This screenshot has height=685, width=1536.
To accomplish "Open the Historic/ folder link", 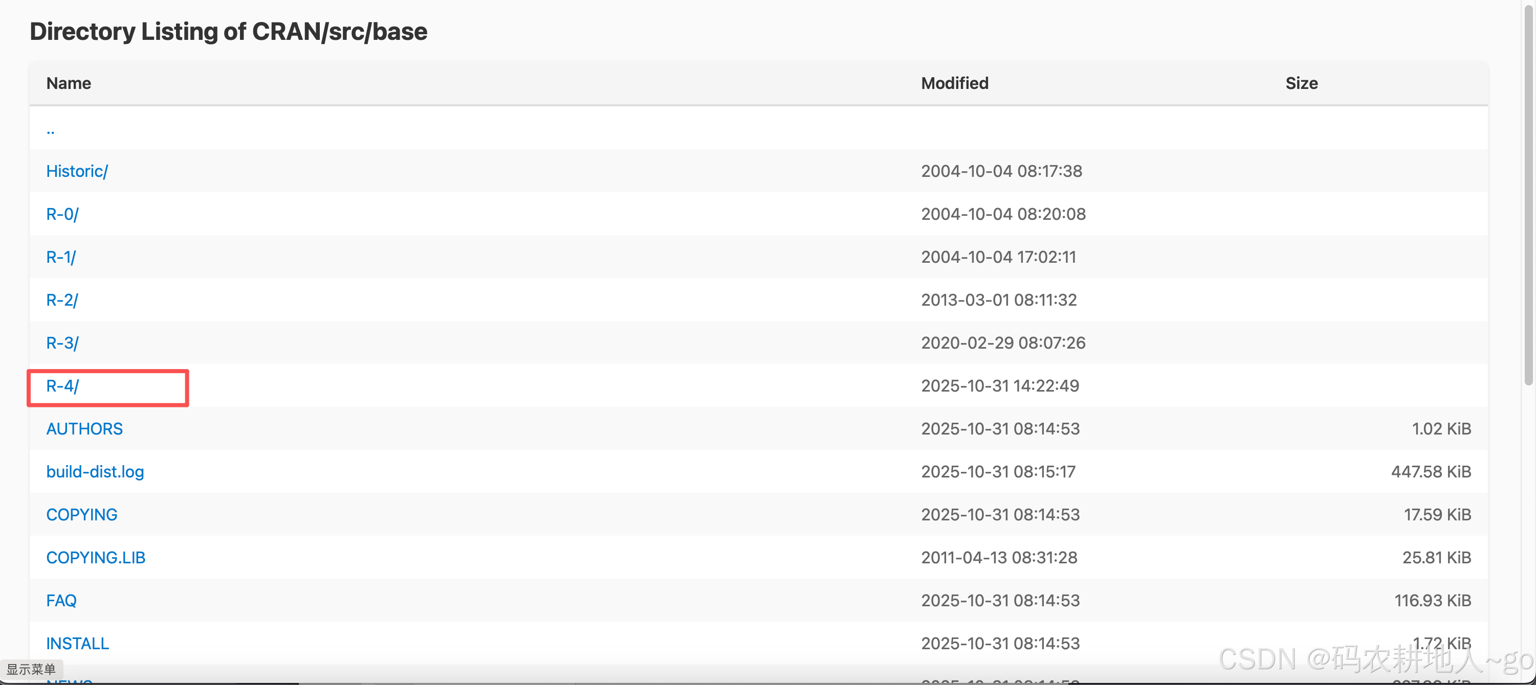I will [77, 171].
